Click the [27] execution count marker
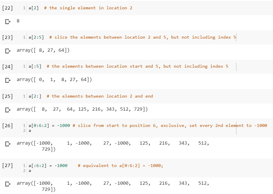The image size is (273, 194). (x=8, y=166)
